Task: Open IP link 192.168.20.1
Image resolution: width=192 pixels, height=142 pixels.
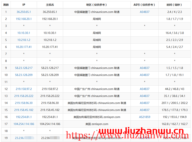Action: (24, 19)
